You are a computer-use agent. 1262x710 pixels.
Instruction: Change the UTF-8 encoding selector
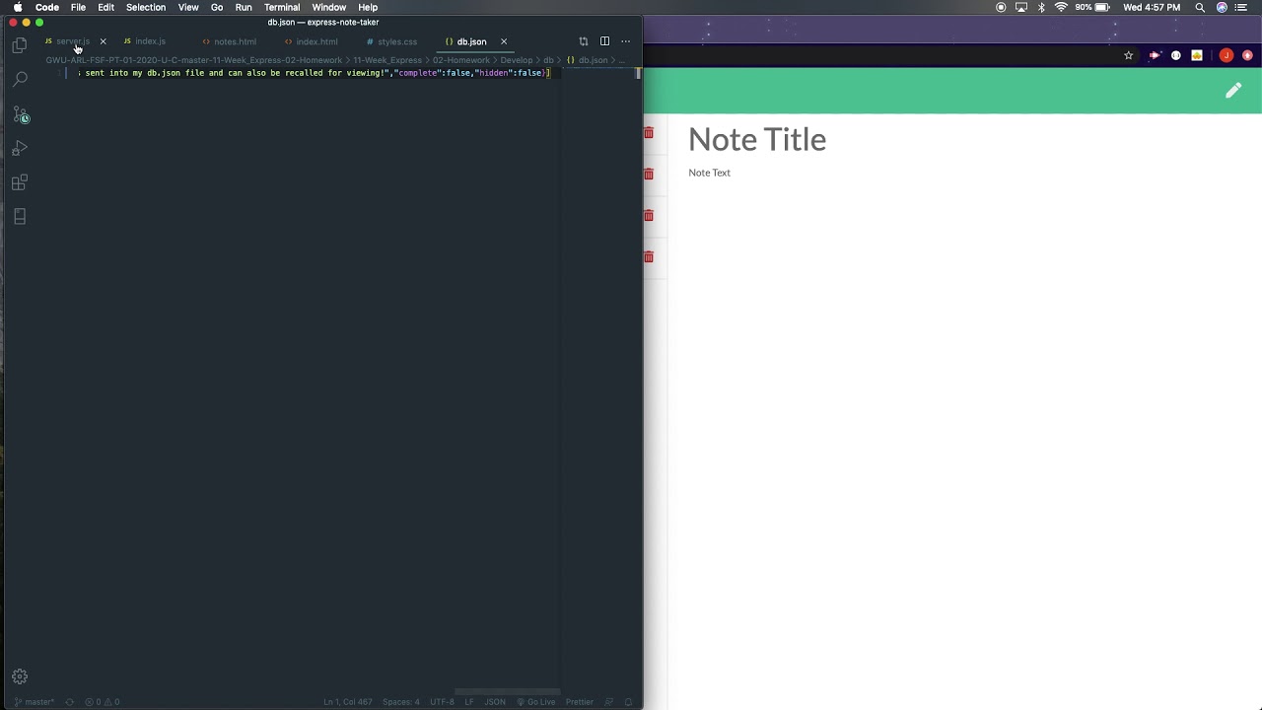click(x=442, y=702)
